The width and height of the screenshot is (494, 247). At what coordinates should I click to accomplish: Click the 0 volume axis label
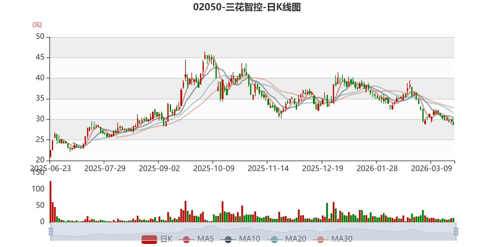point(42,222)
